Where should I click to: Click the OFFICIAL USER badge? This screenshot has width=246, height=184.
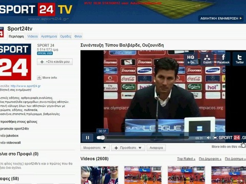(x=45, y=53)
